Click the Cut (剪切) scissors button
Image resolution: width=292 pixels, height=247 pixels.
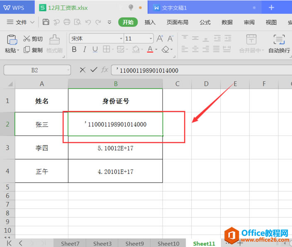tap(33, 39)
